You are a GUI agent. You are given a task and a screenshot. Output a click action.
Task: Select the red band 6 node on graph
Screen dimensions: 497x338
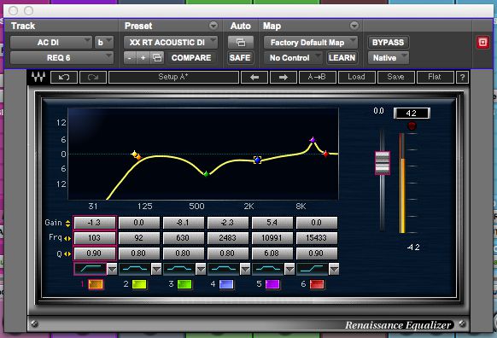click(326, 154)
